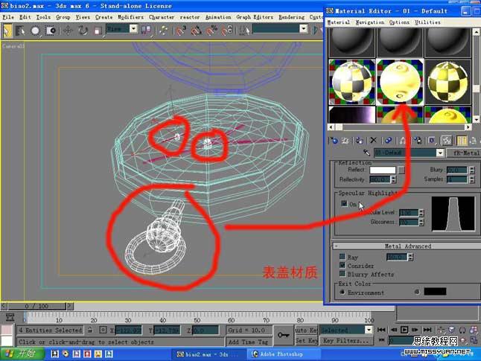Screen dimensions: 481x361
Task: Open Material Effects Channel flyout
Action: click(x=432, y=141)
